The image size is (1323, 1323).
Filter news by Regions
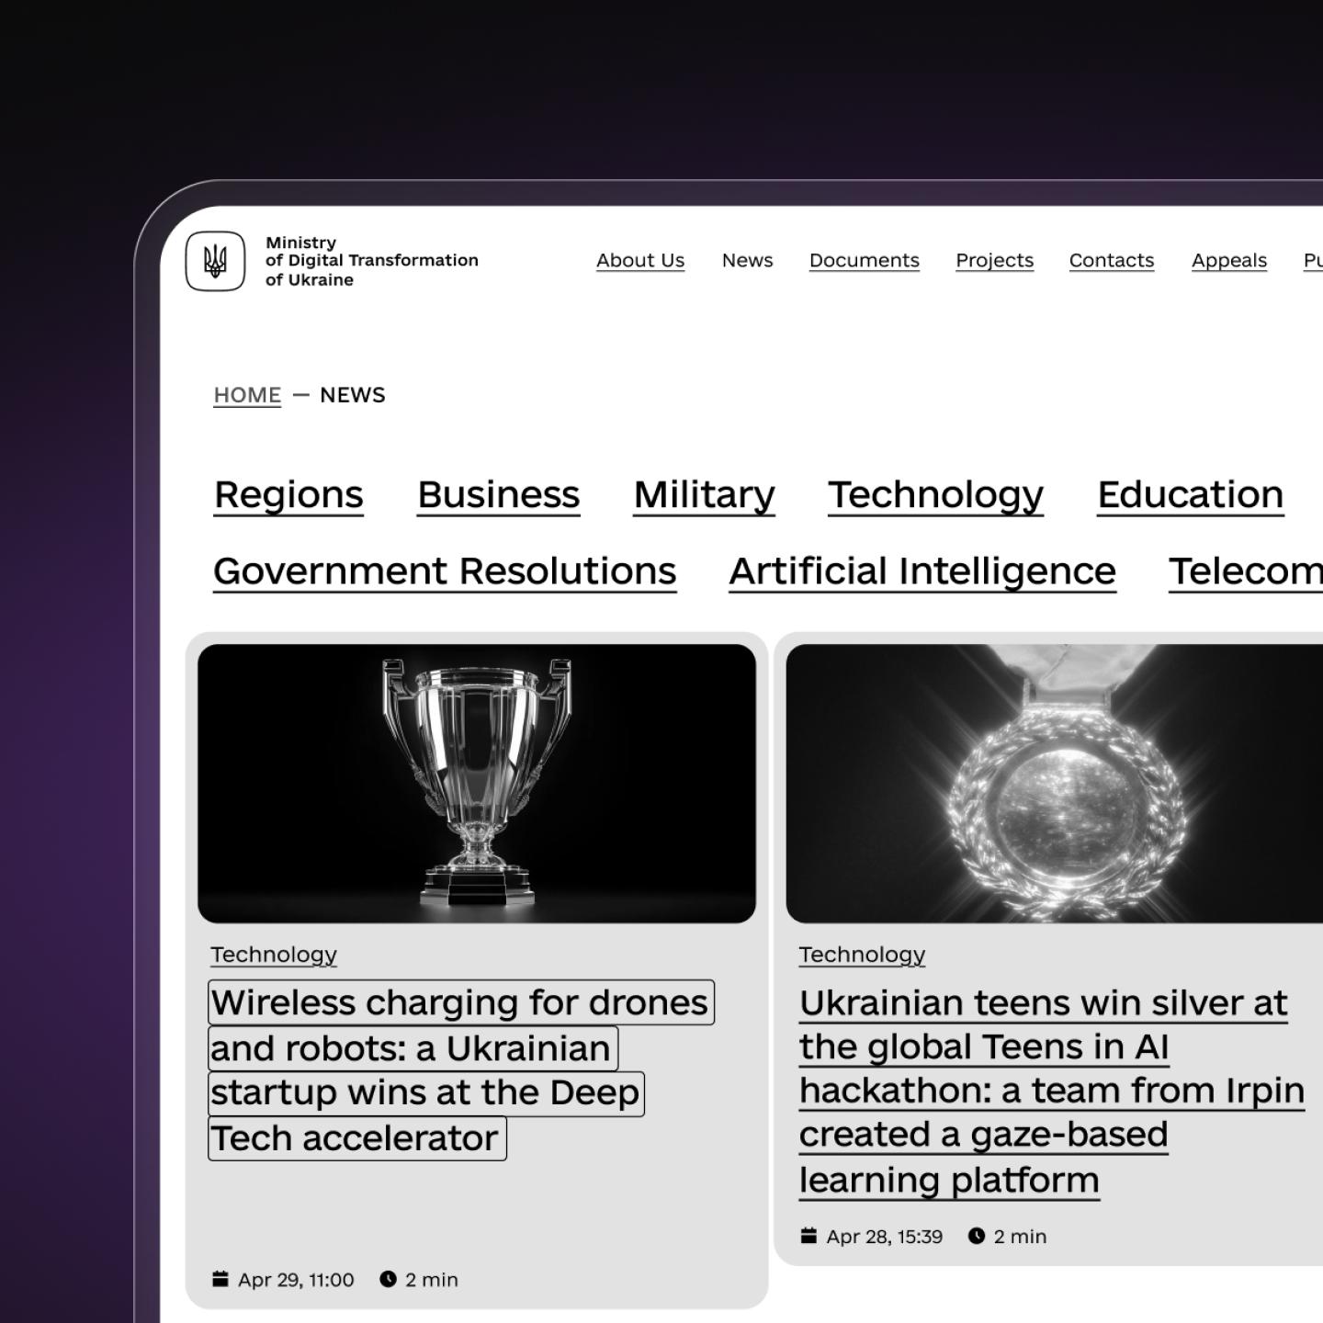click(x=288, y=495)
